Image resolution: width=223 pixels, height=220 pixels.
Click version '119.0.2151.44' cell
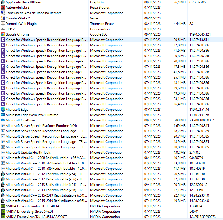(x=199, y=109)
